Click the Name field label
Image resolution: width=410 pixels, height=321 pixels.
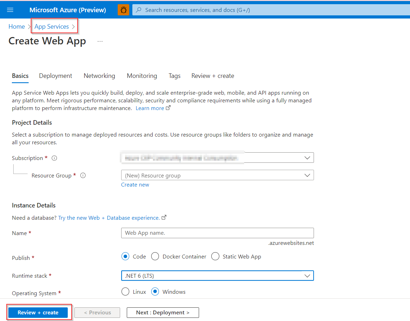(x=19, y=233)
